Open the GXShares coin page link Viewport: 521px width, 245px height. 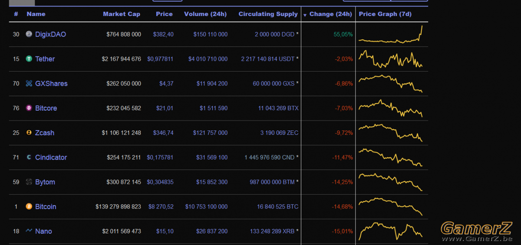click(x=51, y=84)
